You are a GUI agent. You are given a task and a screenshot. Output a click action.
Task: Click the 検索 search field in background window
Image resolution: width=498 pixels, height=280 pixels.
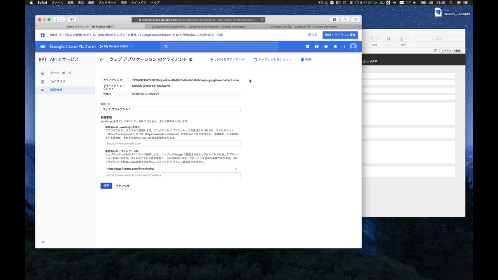(439, 39)
